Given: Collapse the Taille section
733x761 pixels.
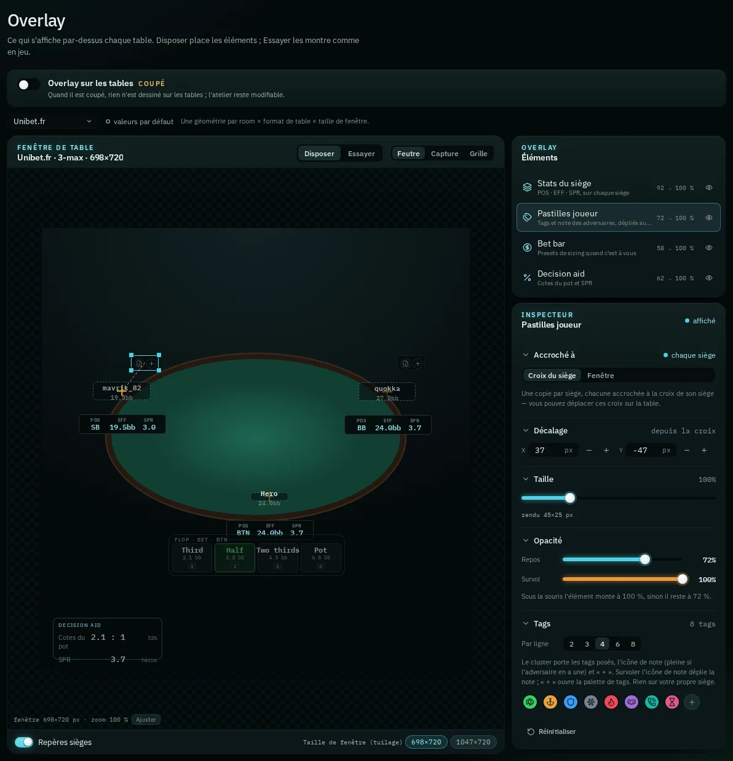Looking at the screenshot, I should point(526,479).
